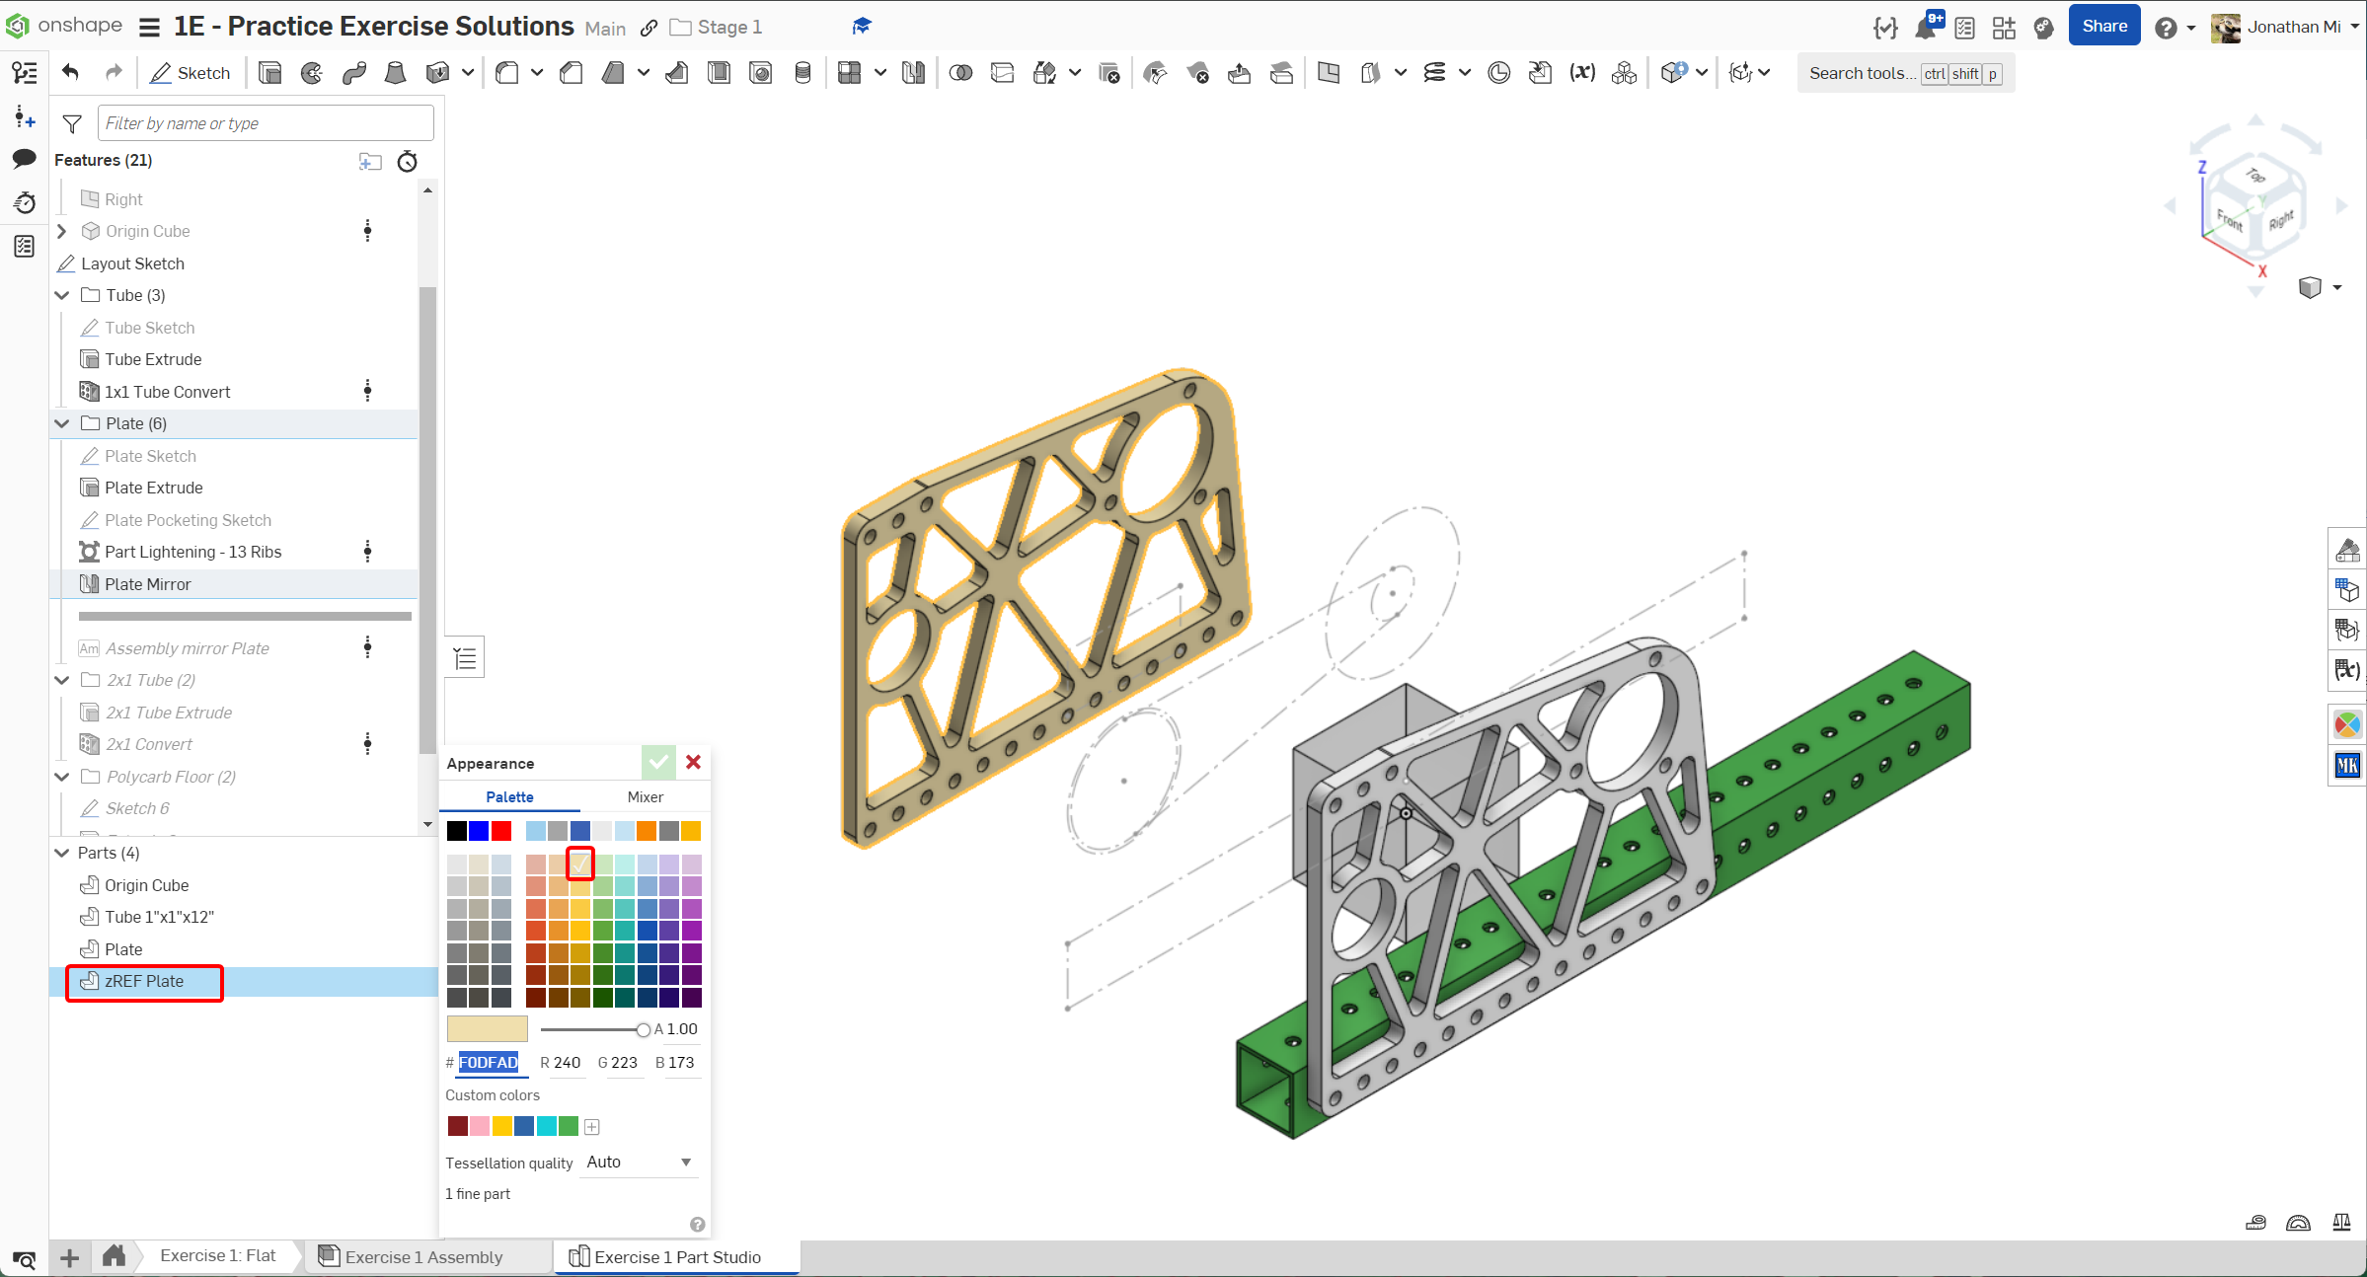
Task: Open Tessellation quality dropdown
Action: point(639,1163)
